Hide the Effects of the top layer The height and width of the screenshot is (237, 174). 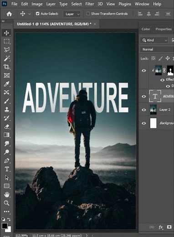(162, 80)
